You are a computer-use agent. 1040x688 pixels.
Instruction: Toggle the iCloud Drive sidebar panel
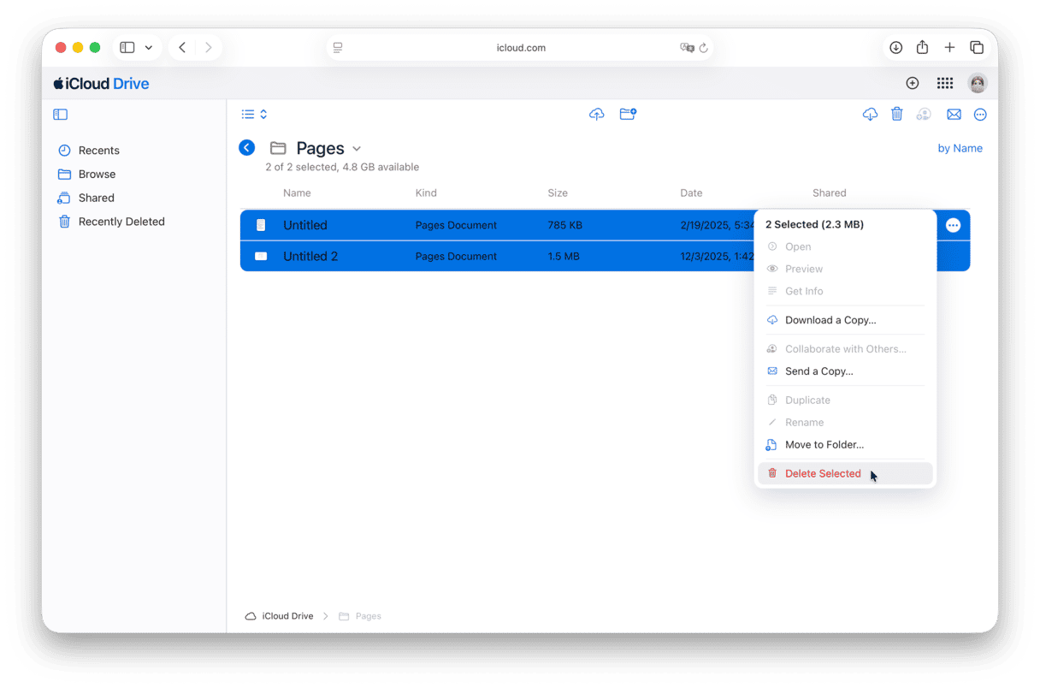61,114
